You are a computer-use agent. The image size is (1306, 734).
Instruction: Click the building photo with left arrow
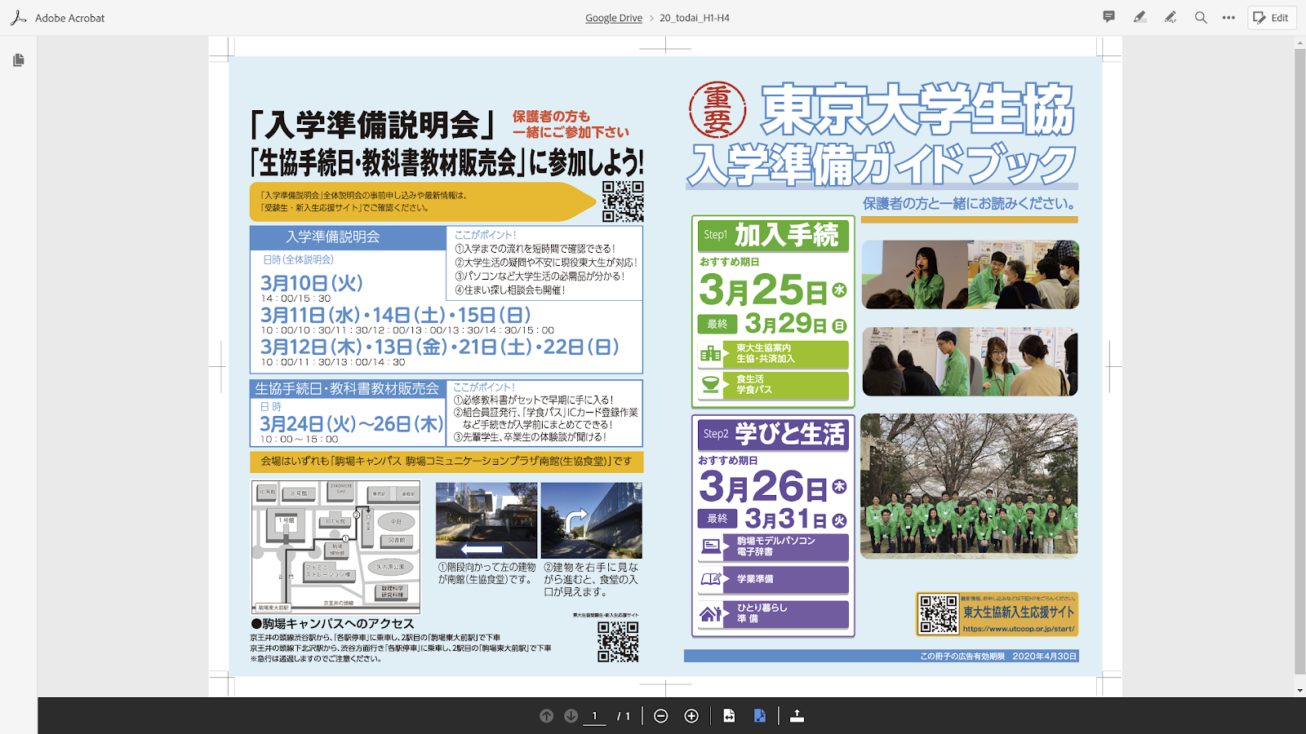point(486,520)
